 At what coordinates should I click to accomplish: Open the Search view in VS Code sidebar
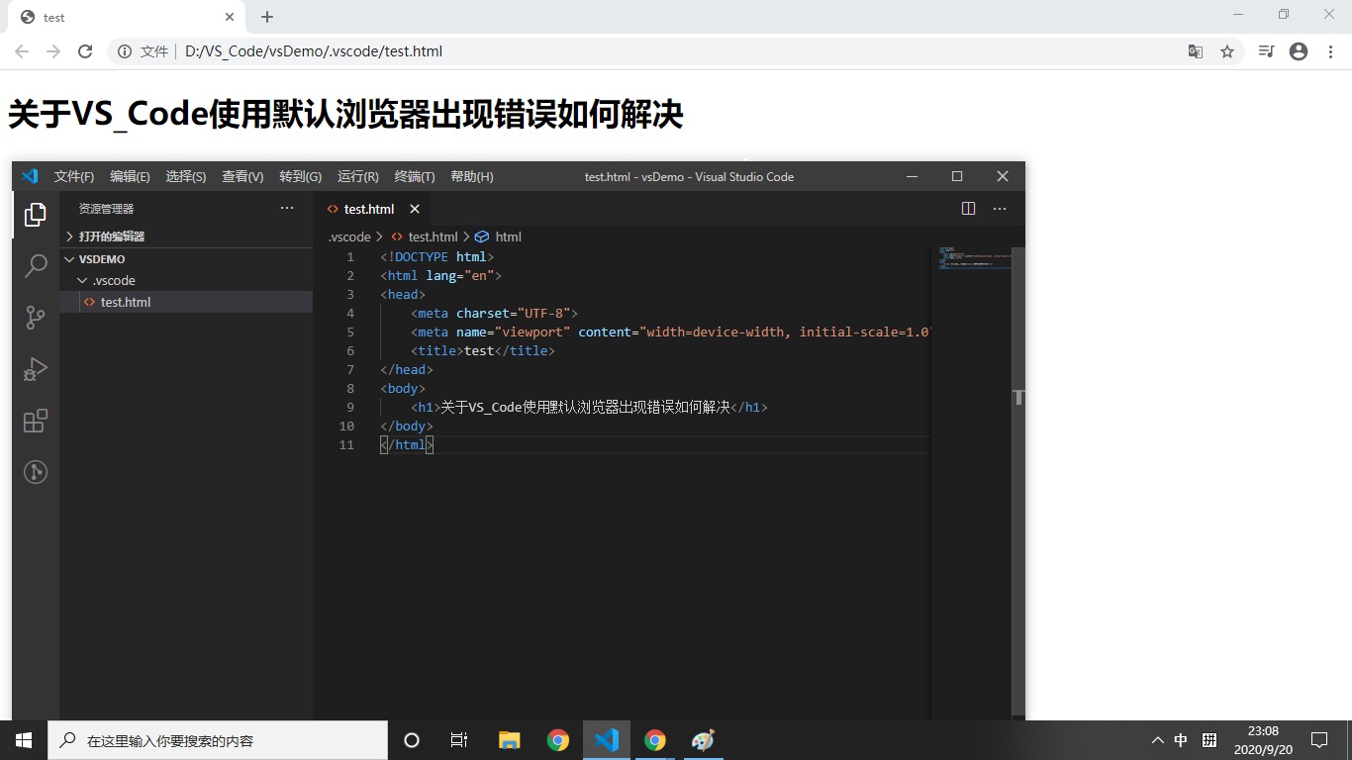[36, 265]
